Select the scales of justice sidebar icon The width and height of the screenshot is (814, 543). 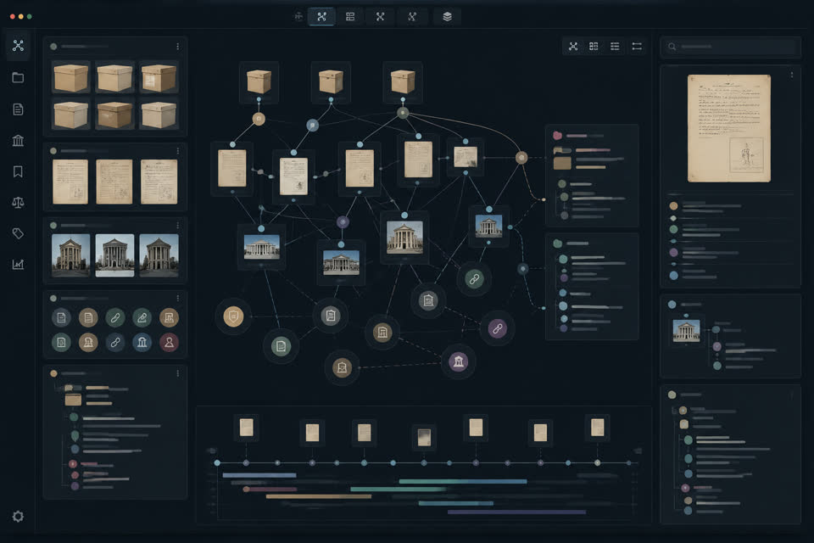[18, 202]
